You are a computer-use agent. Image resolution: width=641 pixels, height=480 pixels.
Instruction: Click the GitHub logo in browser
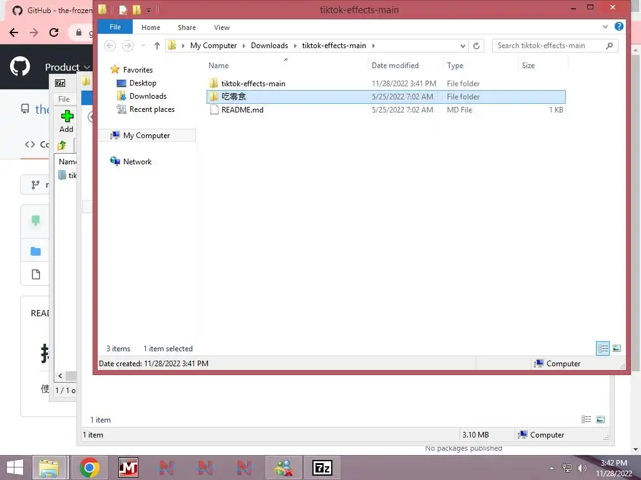coord(20,66)
